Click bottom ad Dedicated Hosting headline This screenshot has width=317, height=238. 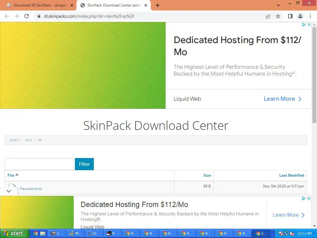point(134,205)
